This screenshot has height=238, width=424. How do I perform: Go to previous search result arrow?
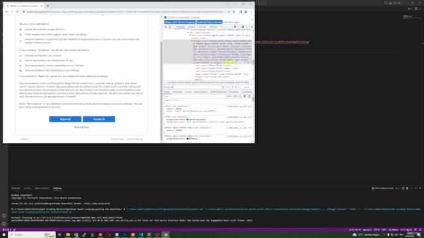[x=233, y=87]
